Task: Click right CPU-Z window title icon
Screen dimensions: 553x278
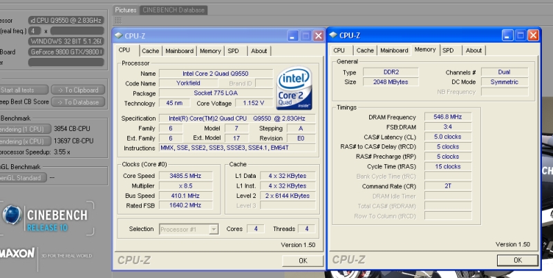Action: tap(333, 35)
